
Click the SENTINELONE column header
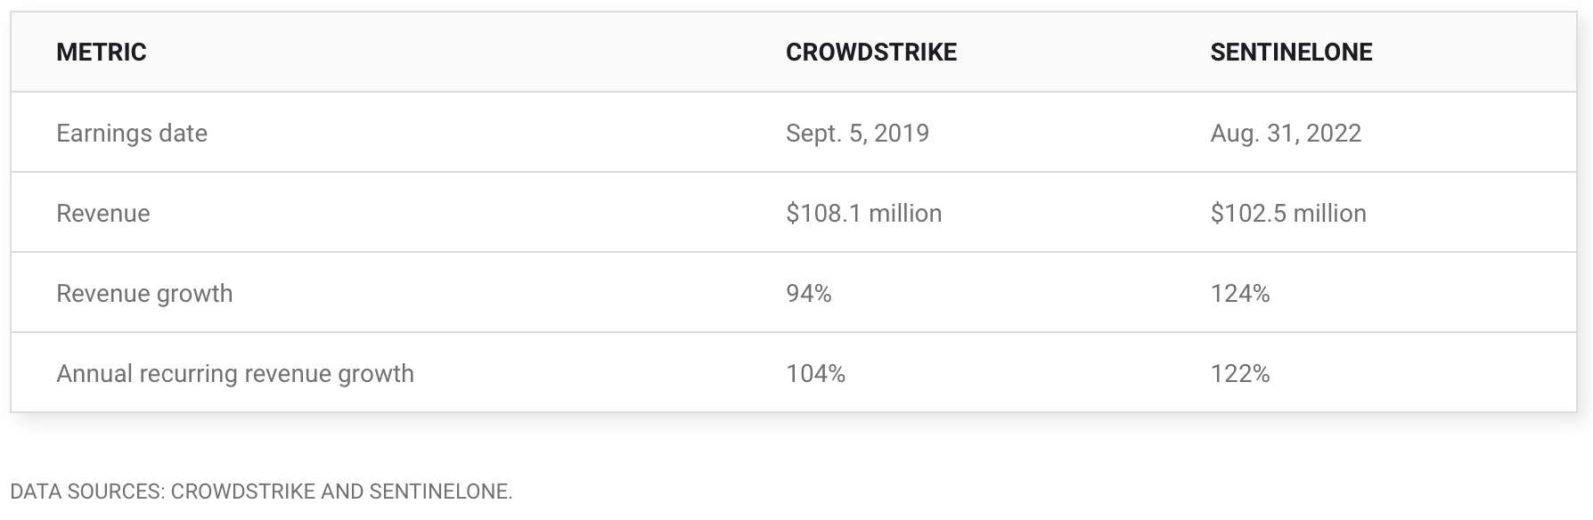coord(1290,53)
